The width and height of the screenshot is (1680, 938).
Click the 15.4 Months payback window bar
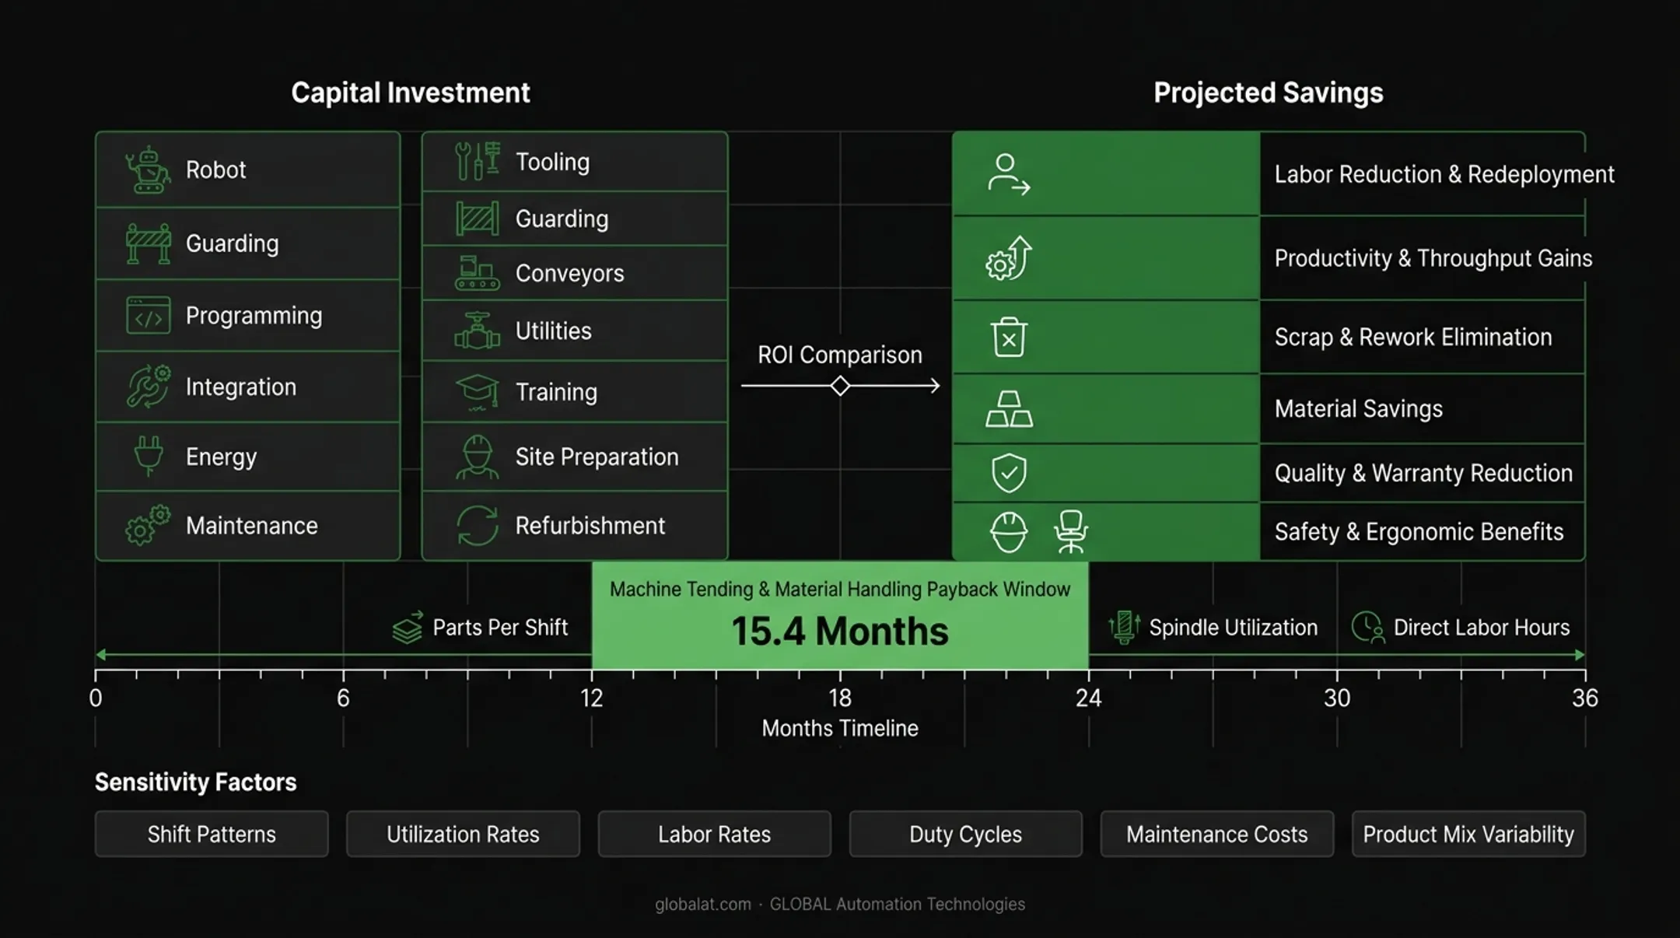tap(840, 615)
